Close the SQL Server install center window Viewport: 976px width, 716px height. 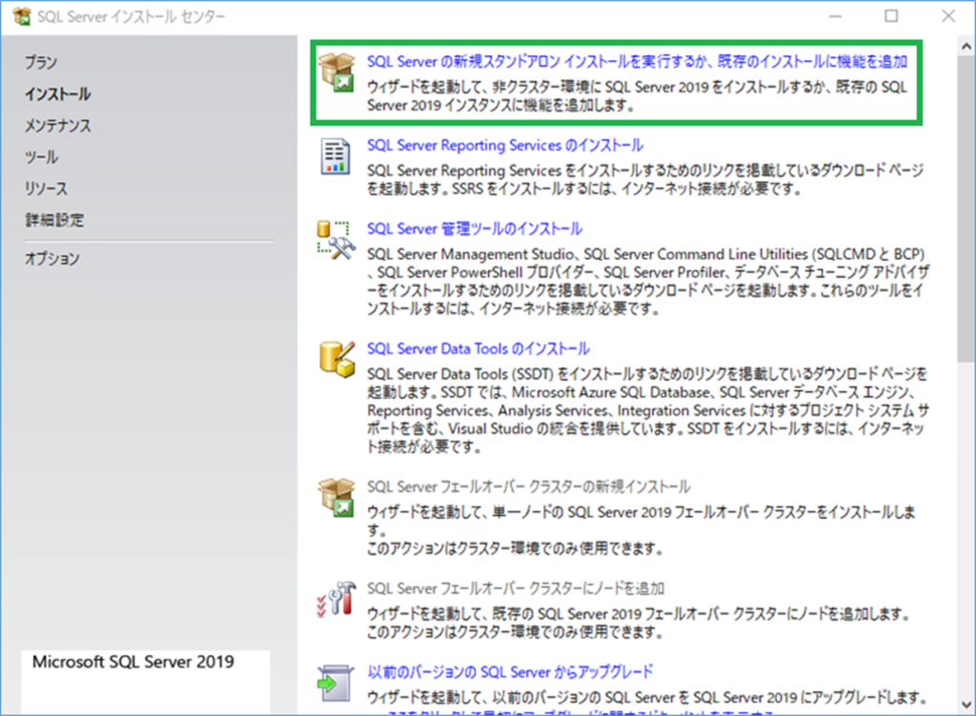click(x=948, y=16)
